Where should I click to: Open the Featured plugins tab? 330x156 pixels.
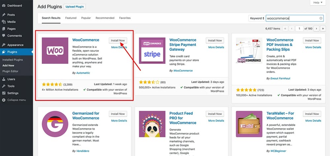[x=71, y=18]
